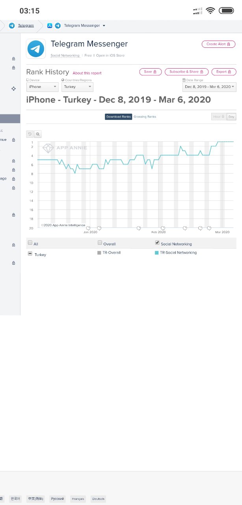This screenshot has height=505, width=242.
Task: Select the 한국어 language option
Action: coord(16,499)
